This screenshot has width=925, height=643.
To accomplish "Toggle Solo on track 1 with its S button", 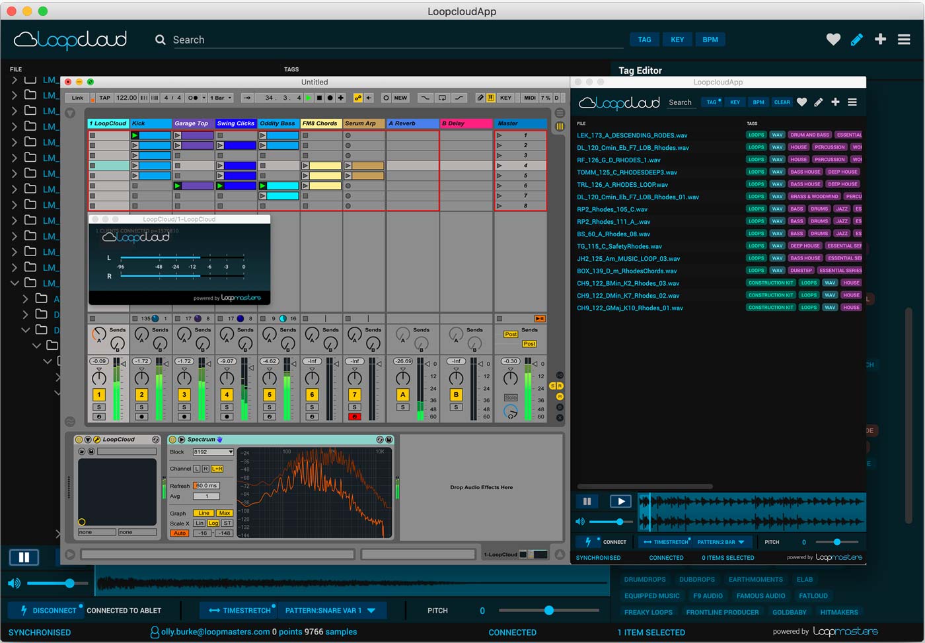I will (x=98, y=407).
